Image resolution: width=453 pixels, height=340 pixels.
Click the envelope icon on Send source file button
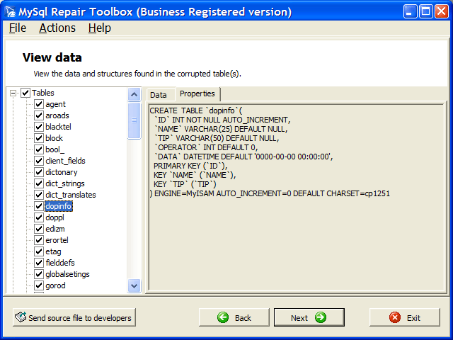(21, 317)
